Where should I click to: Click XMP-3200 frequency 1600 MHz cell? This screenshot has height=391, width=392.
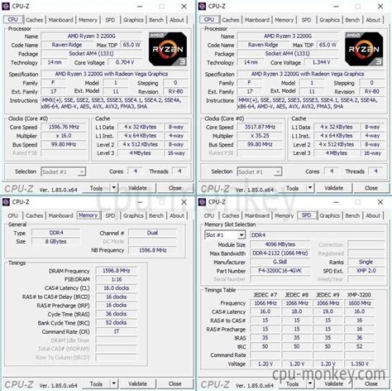(360, 303)
